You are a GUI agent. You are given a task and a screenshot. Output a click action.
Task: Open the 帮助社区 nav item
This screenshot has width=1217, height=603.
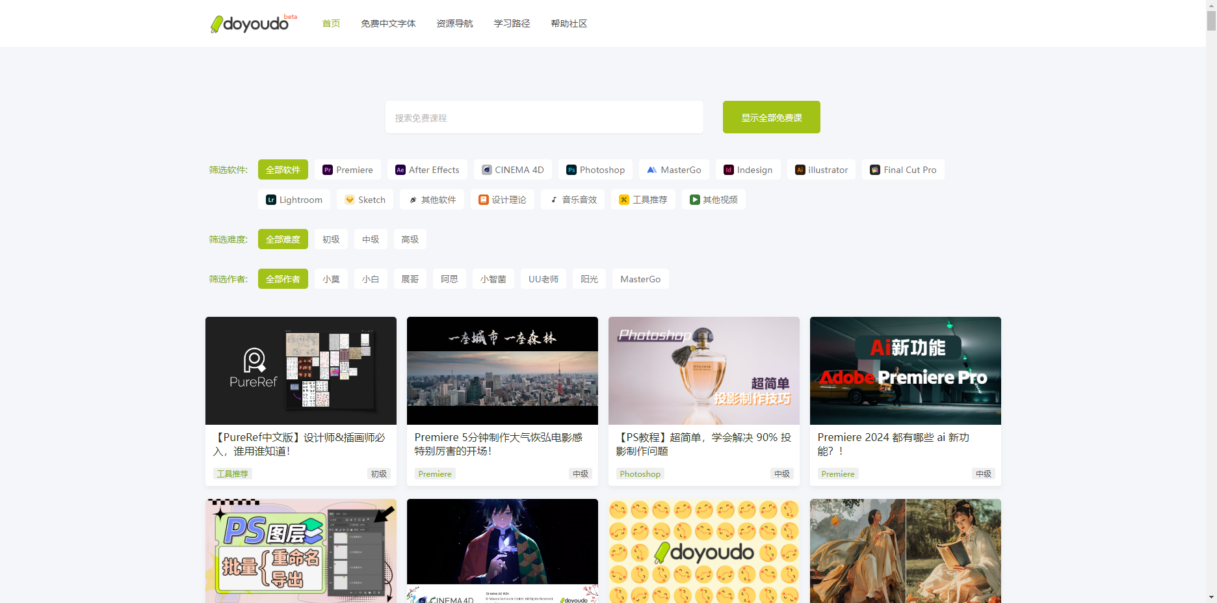tap(569, 23)
